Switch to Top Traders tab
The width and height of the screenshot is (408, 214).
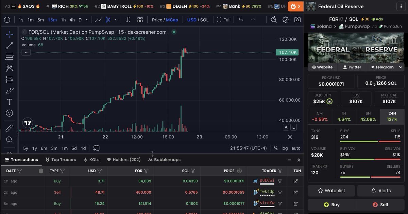60,160
